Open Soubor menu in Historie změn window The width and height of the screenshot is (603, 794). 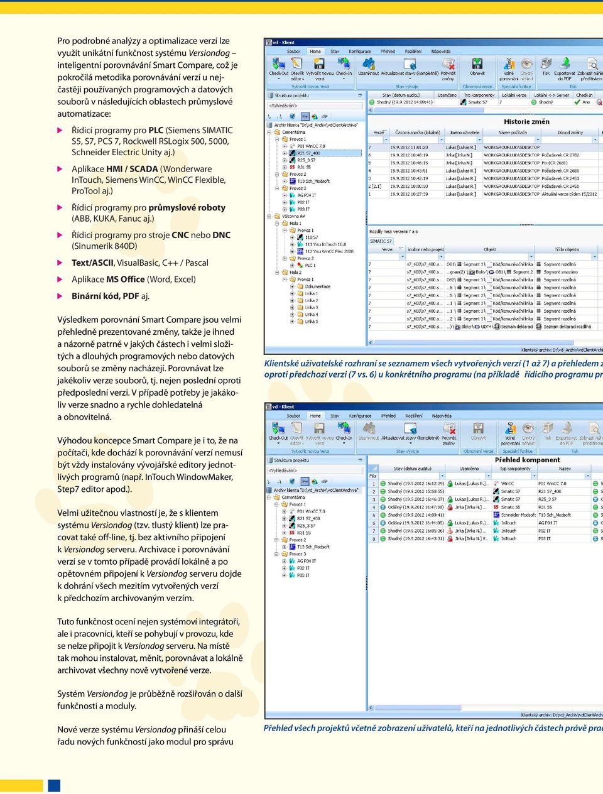pos(293,52)
